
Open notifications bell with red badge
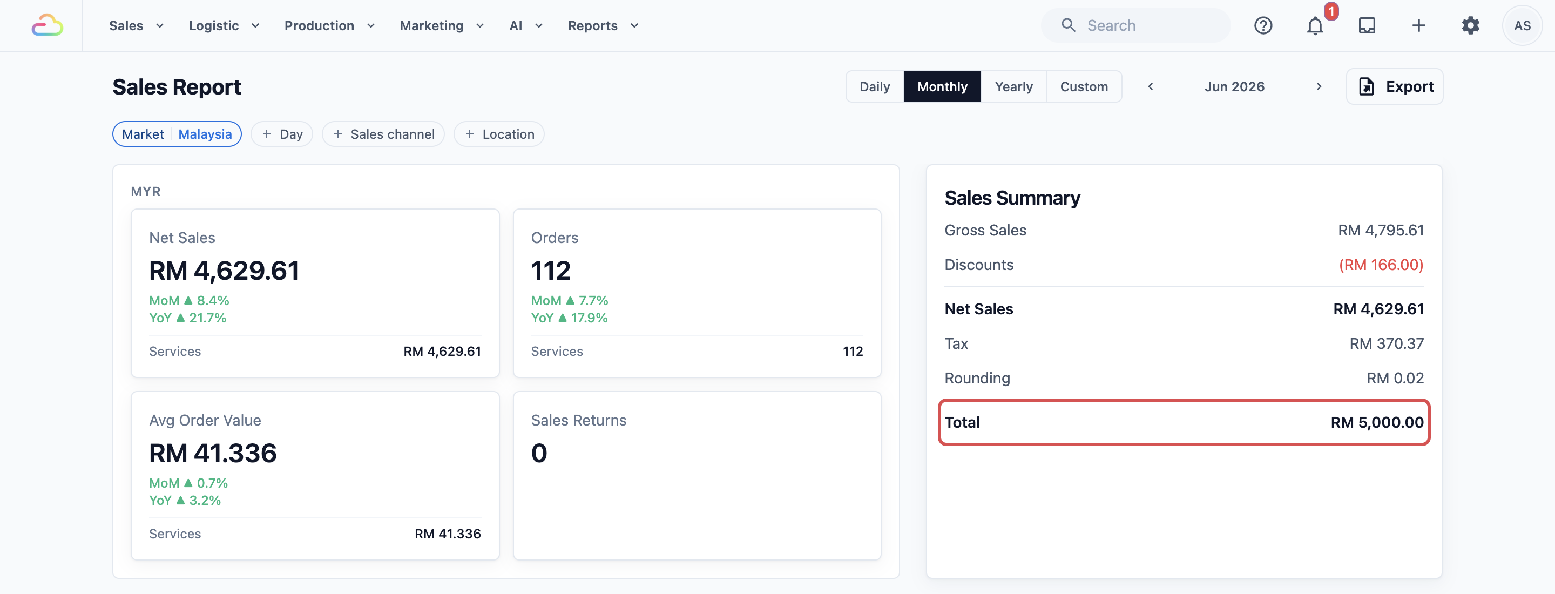pyautogui.click(x=1315, y=25)
